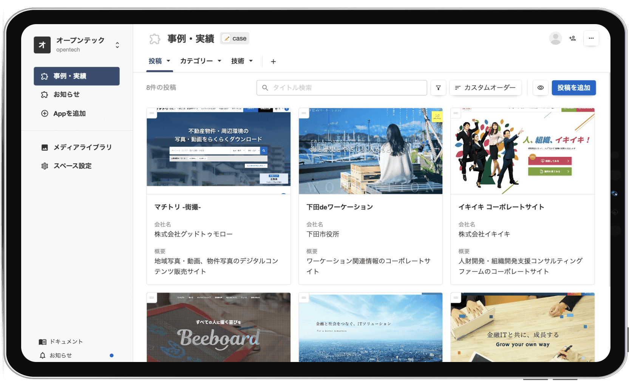Click the 投稿を追加 button
The image size is (629, 388).
(573, 88)
